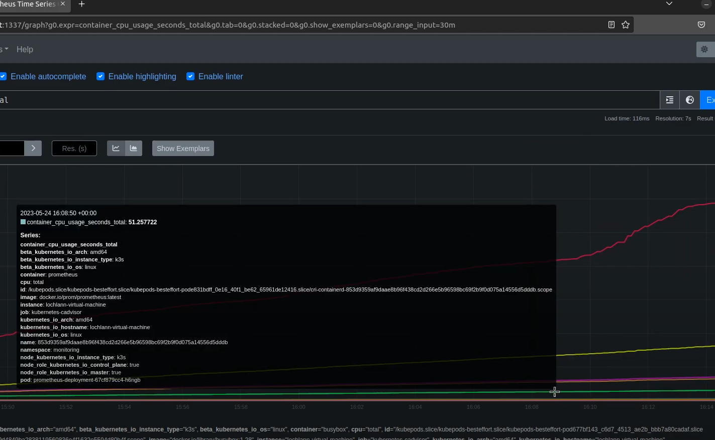Click the value 51.257722 in tooltip
Image resolution: width=715 pixels, height=440 pixels.
click(143, 222)
